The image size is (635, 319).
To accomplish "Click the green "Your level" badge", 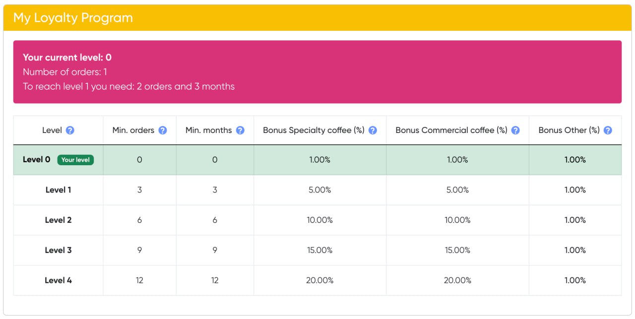I will [75, 160].
